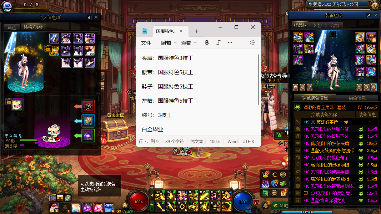Select the 宠物 tab in equipment panel

coord(335,25)
